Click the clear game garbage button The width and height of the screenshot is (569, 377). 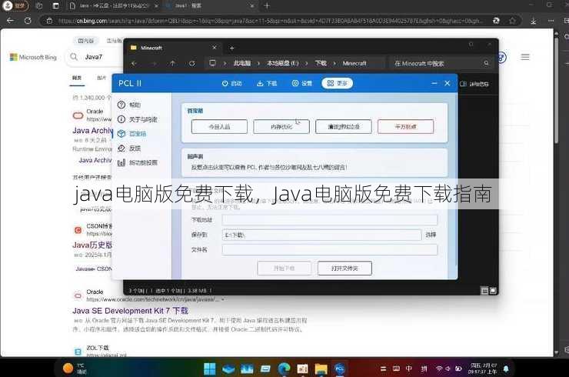[x=343, y=126]
